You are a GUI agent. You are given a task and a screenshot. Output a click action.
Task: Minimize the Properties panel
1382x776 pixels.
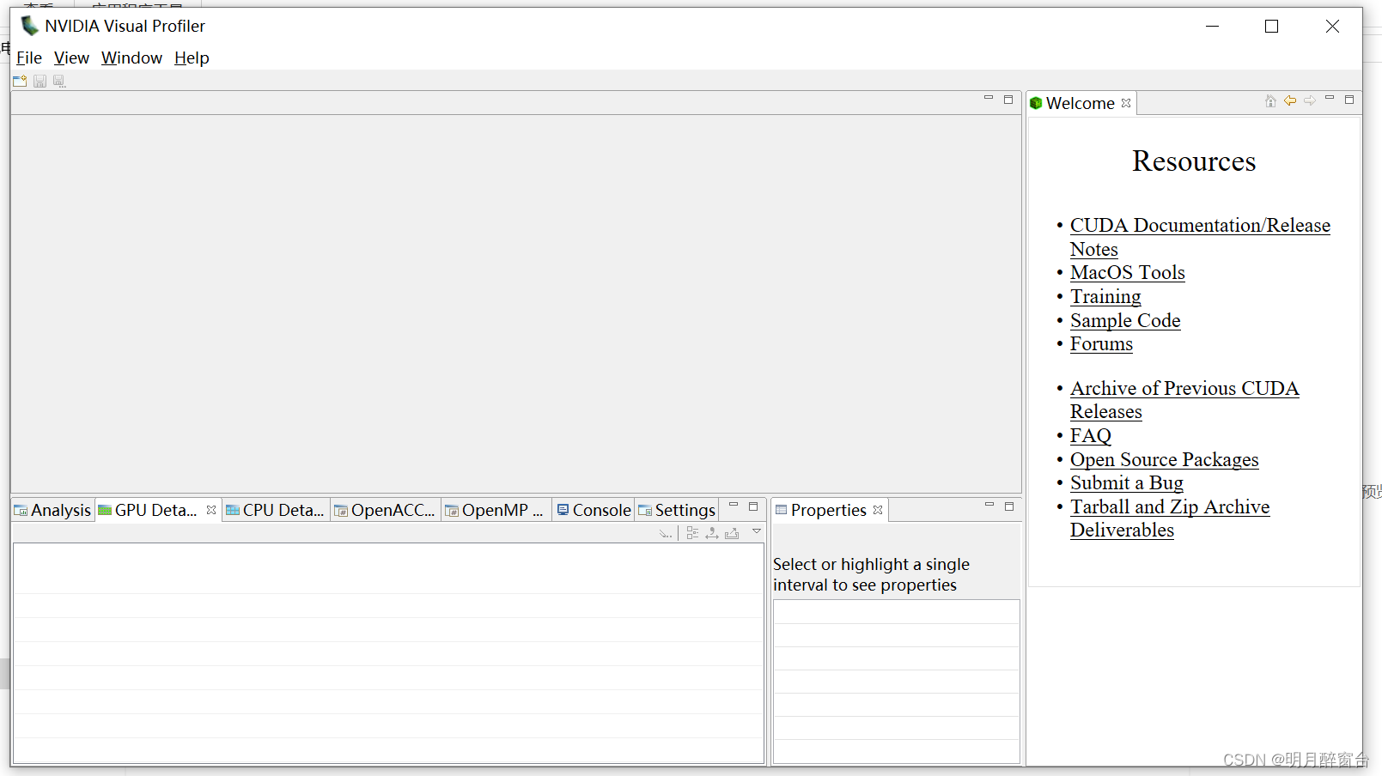[989, 506]
